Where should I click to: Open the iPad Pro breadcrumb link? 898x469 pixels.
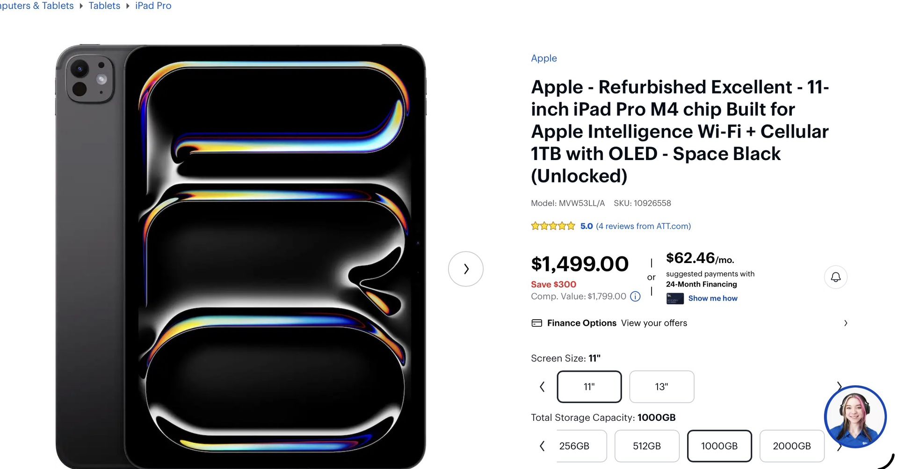click(153, 6)
